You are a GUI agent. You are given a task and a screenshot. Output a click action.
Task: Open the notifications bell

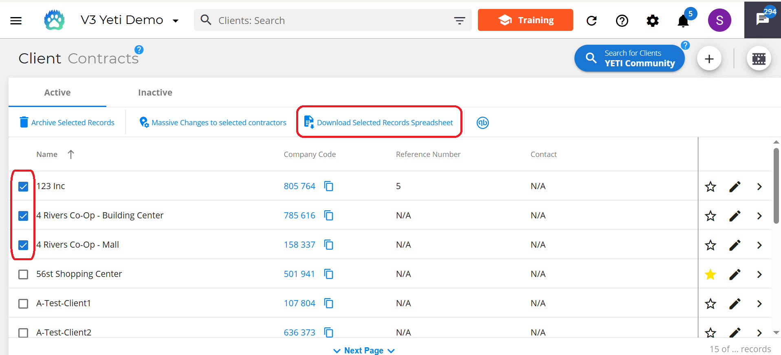683,21
